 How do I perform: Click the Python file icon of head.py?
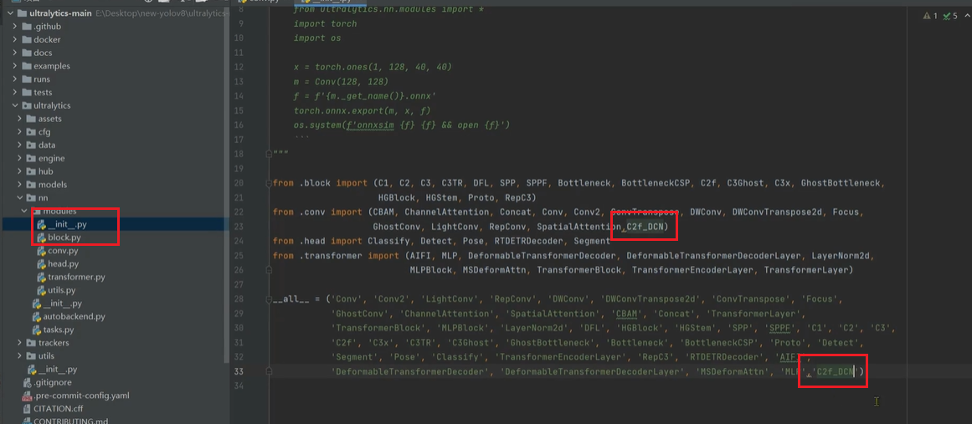coord(42,263)
